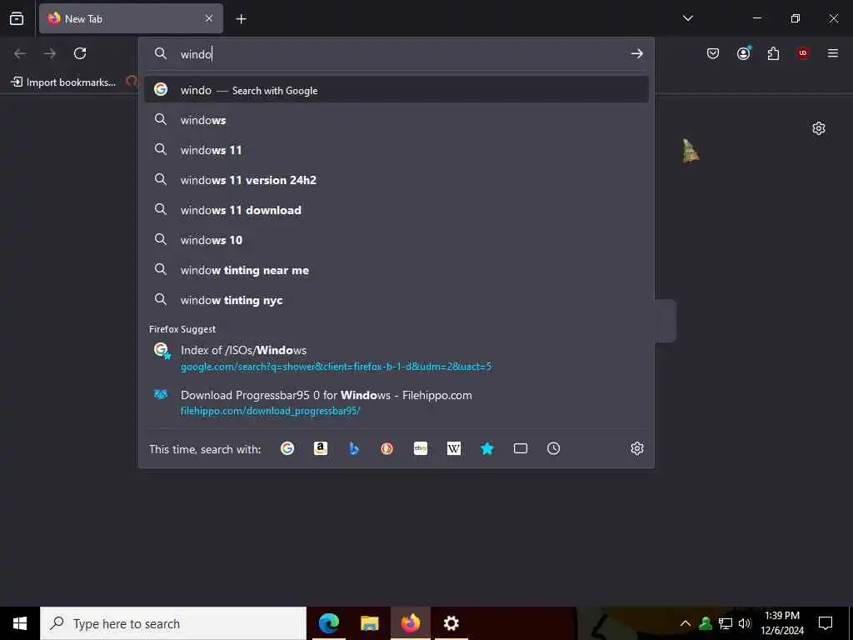
Task: Open the List all tabs dropdown arrow
Action: (x=687, y=18)
